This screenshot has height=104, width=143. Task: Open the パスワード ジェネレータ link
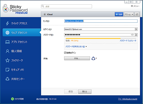(128, 41)
